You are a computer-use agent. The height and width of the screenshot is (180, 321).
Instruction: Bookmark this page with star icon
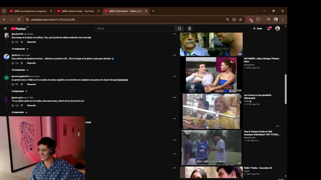[240, 19]
